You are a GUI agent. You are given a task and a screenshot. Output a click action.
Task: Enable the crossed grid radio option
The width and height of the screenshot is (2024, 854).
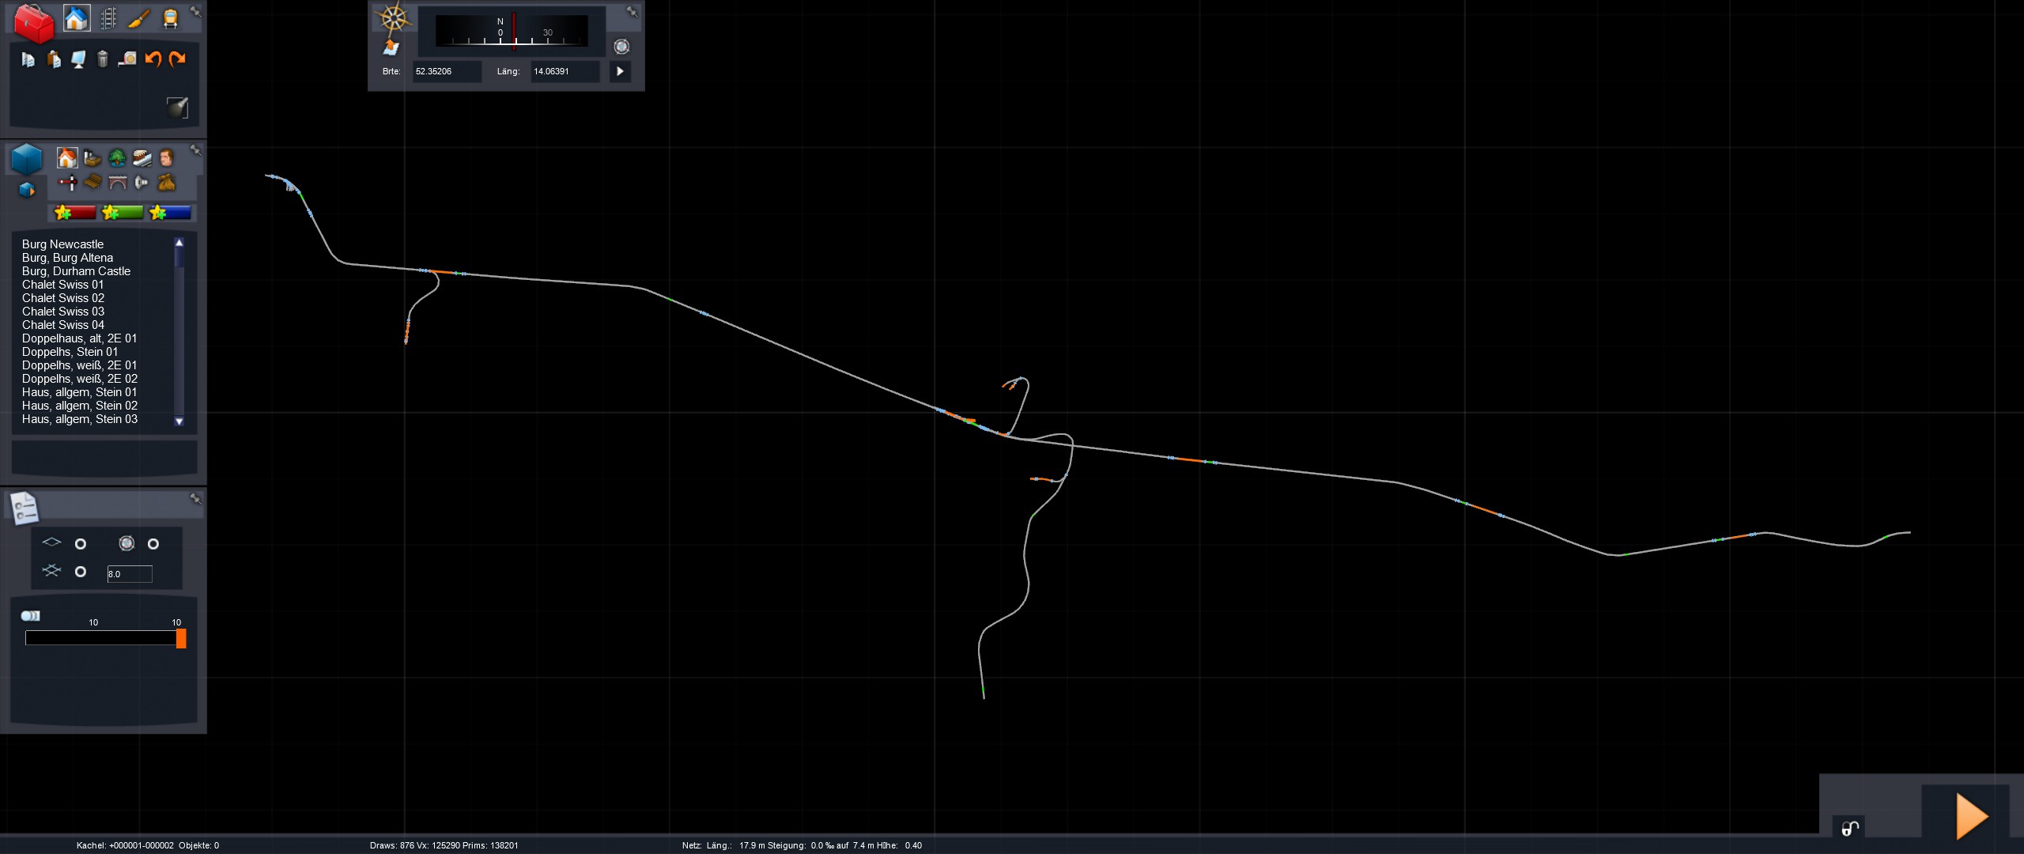pos(81,572)
